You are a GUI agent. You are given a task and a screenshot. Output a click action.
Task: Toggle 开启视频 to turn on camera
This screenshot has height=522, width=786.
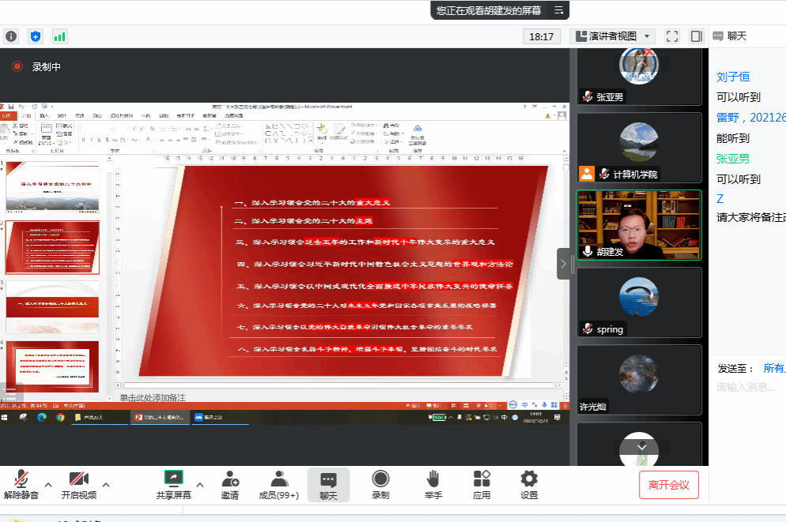[78, 484]
